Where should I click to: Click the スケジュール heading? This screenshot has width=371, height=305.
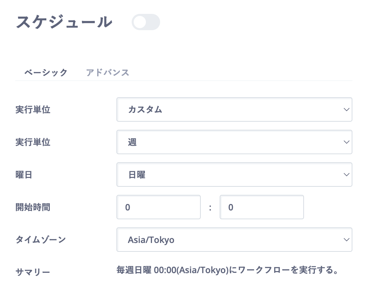tap(64, 22)
